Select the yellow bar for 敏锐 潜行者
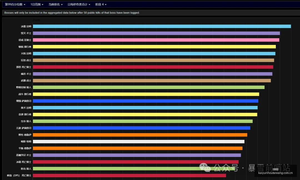300x180 pixels. click(x=154, y=47)
